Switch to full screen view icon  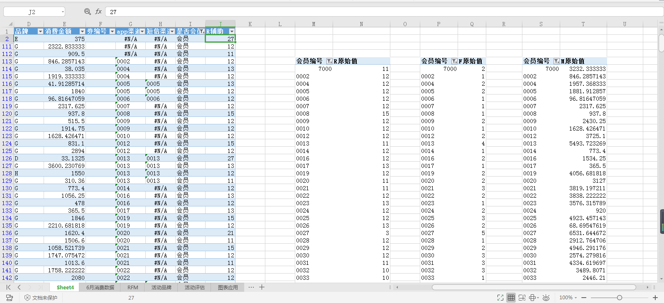(500, 298)
